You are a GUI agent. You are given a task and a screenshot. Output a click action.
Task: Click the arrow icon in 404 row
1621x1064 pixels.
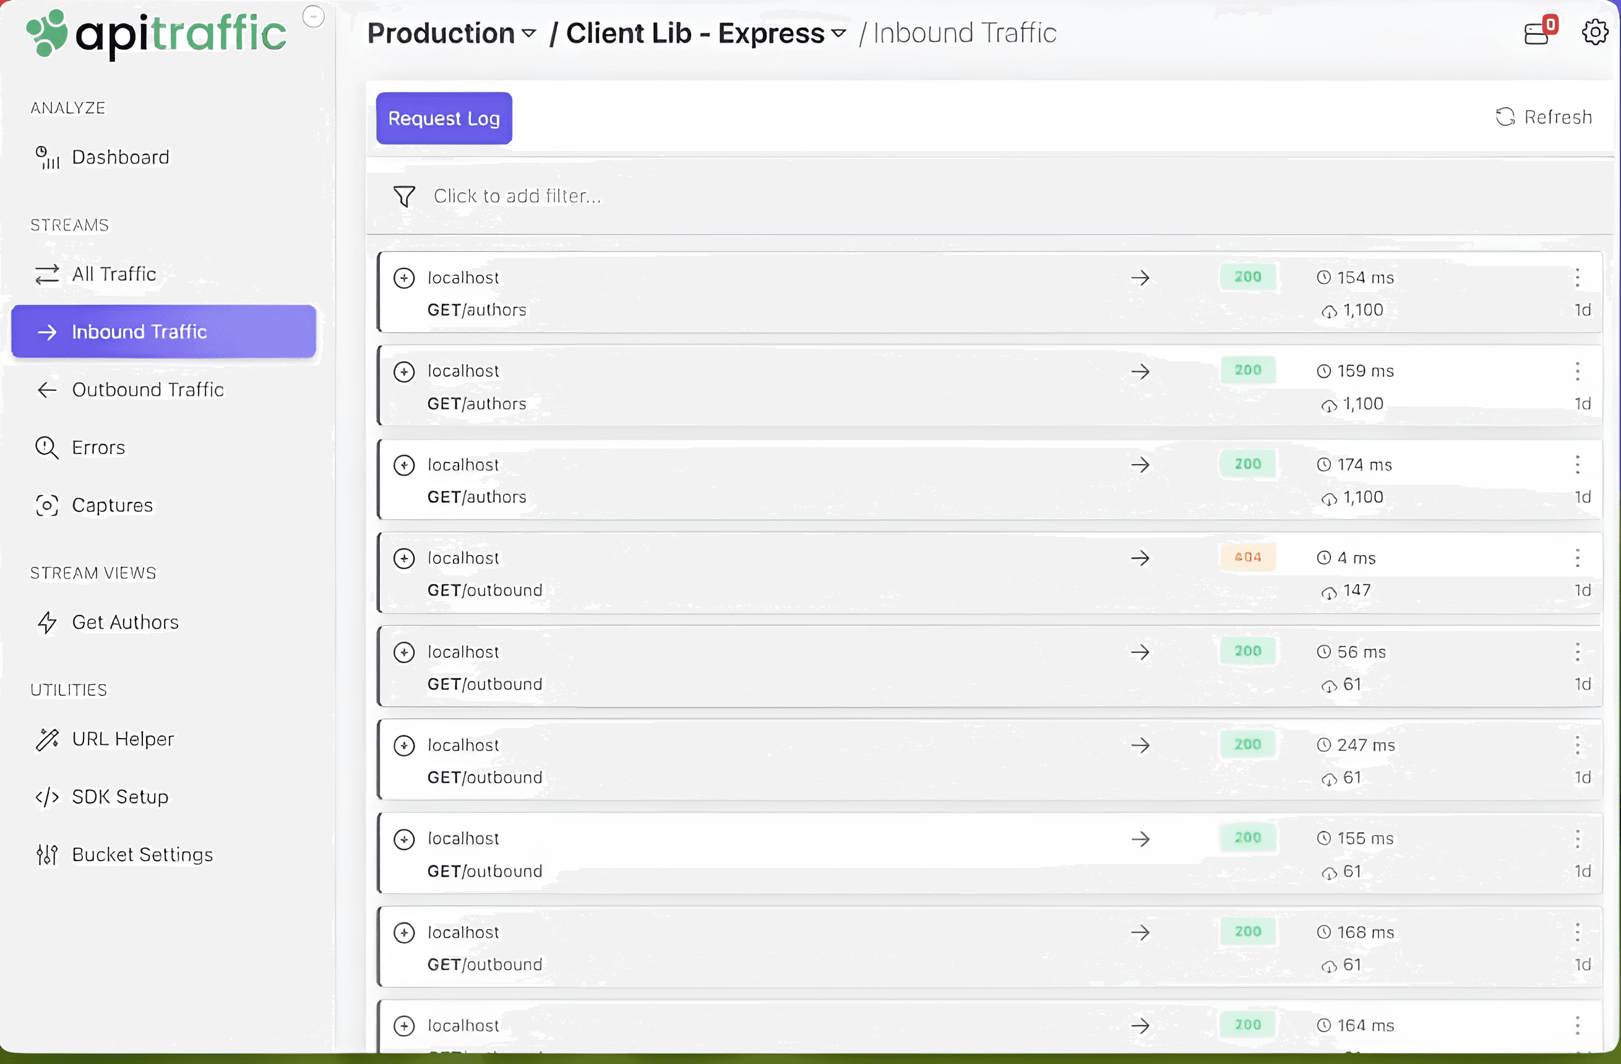point(1140,559)
